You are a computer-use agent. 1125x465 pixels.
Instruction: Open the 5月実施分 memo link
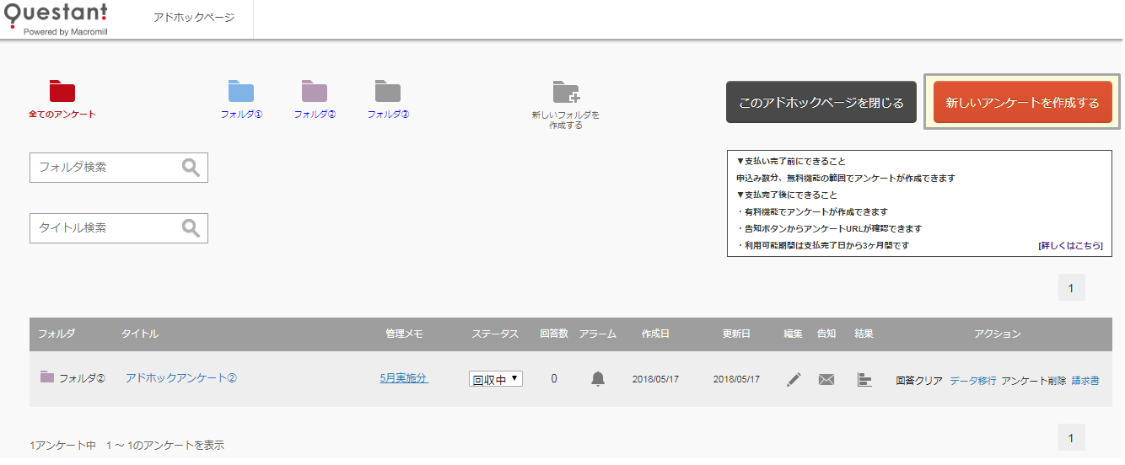[404, 378]
